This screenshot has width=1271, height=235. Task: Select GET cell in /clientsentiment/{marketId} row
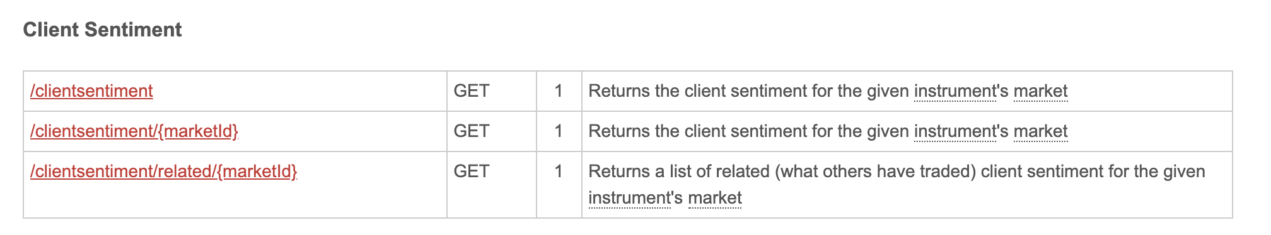point(492,131)
